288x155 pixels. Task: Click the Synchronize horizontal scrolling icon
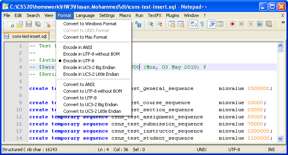181,24
